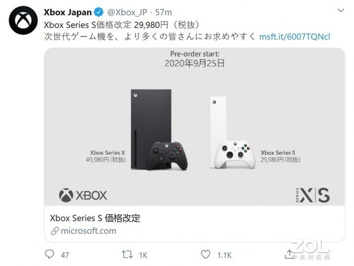The width and height of the screenshot is (354, 266).
Task: Share the tweet via upload icon
Action: pyautogui.click(x=289, y=254)
